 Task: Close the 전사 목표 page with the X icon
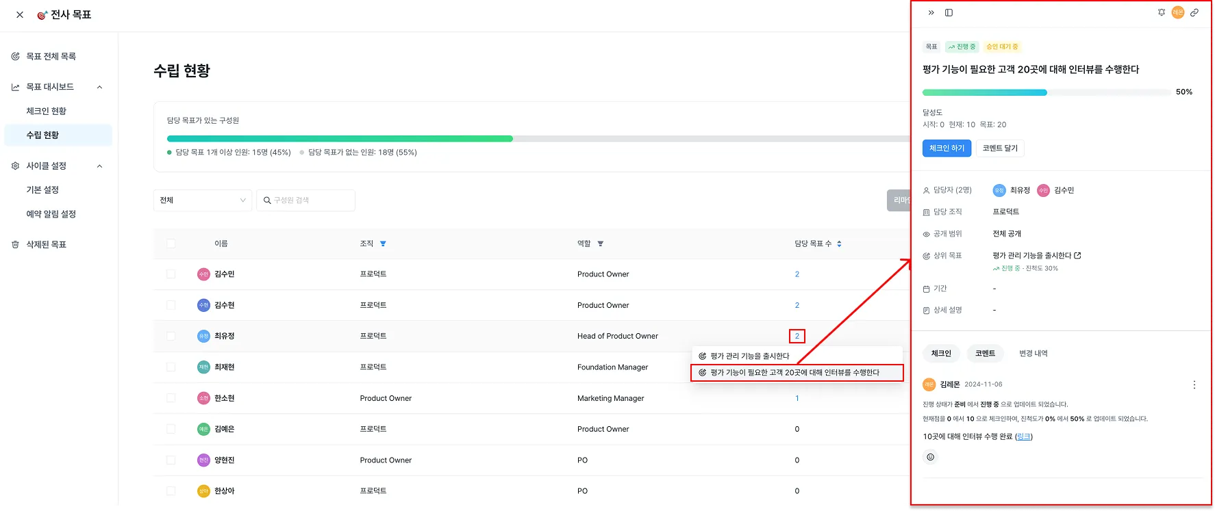(20, 14)
